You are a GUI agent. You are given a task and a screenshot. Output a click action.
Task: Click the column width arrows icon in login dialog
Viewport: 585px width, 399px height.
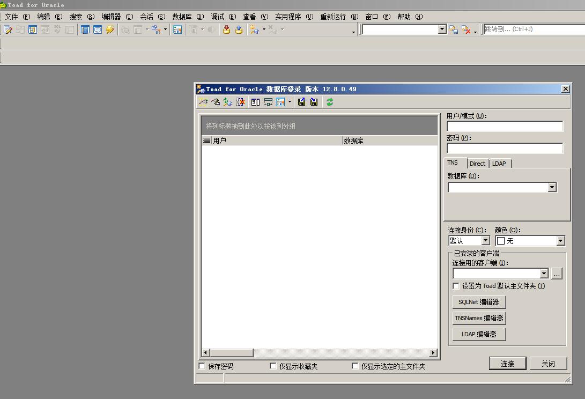[268, 102]
